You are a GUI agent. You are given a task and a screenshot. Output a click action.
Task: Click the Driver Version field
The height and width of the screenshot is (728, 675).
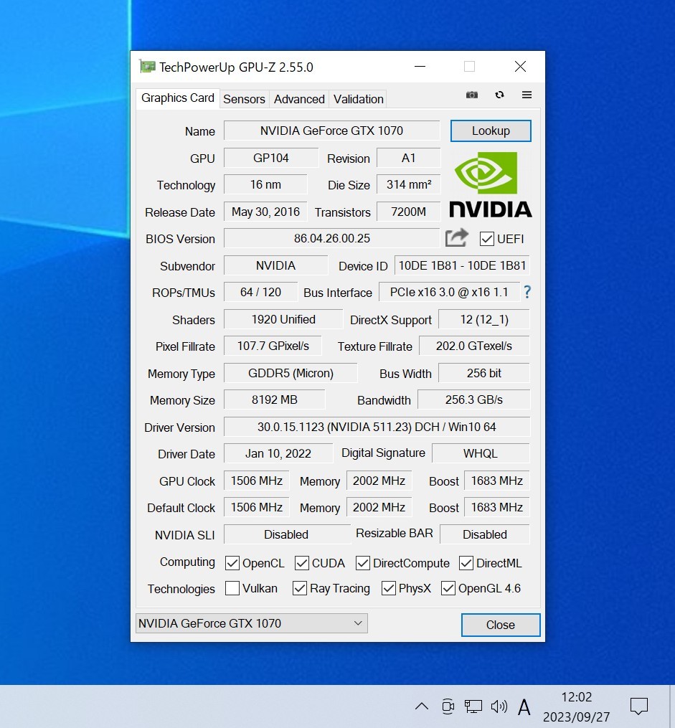pyautogui.click(x=377, y=427)
